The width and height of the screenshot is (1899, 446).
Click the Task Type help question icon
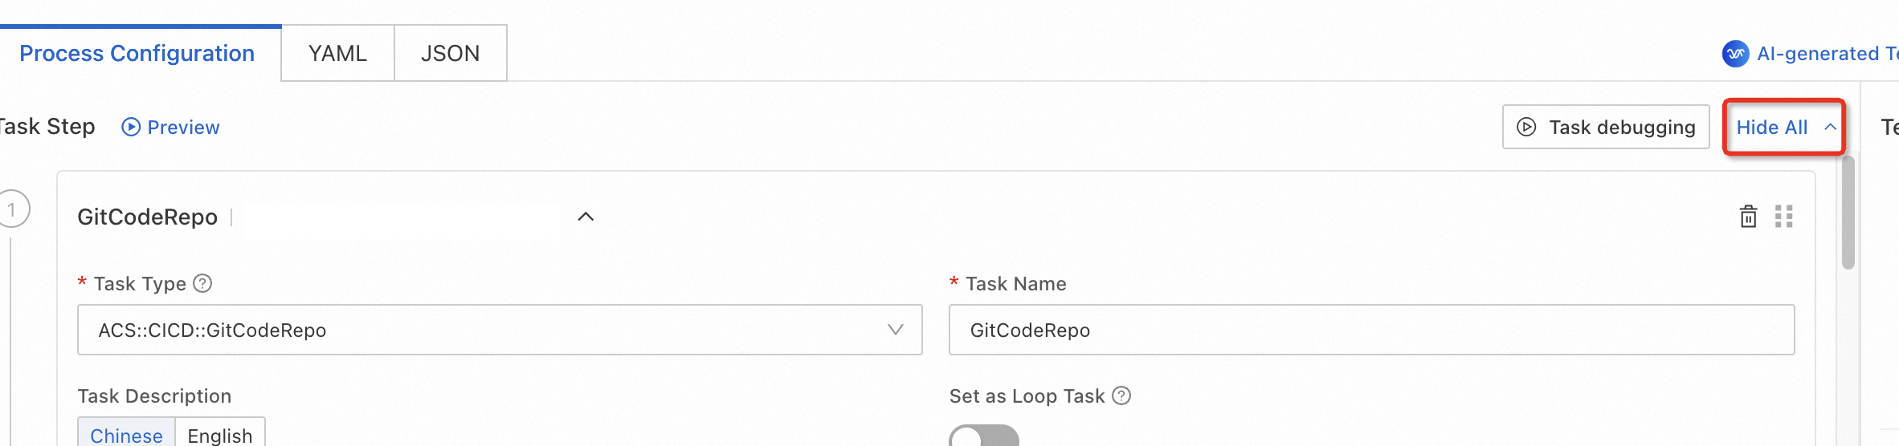point(203,283)
